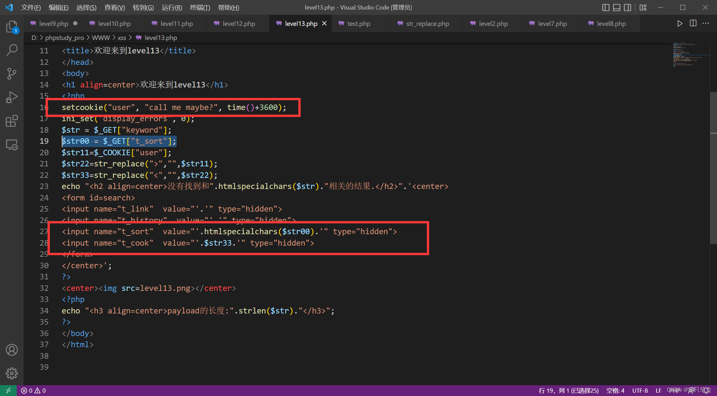Open the editor More Actions ellipsis menu

(x=706, y=24)
